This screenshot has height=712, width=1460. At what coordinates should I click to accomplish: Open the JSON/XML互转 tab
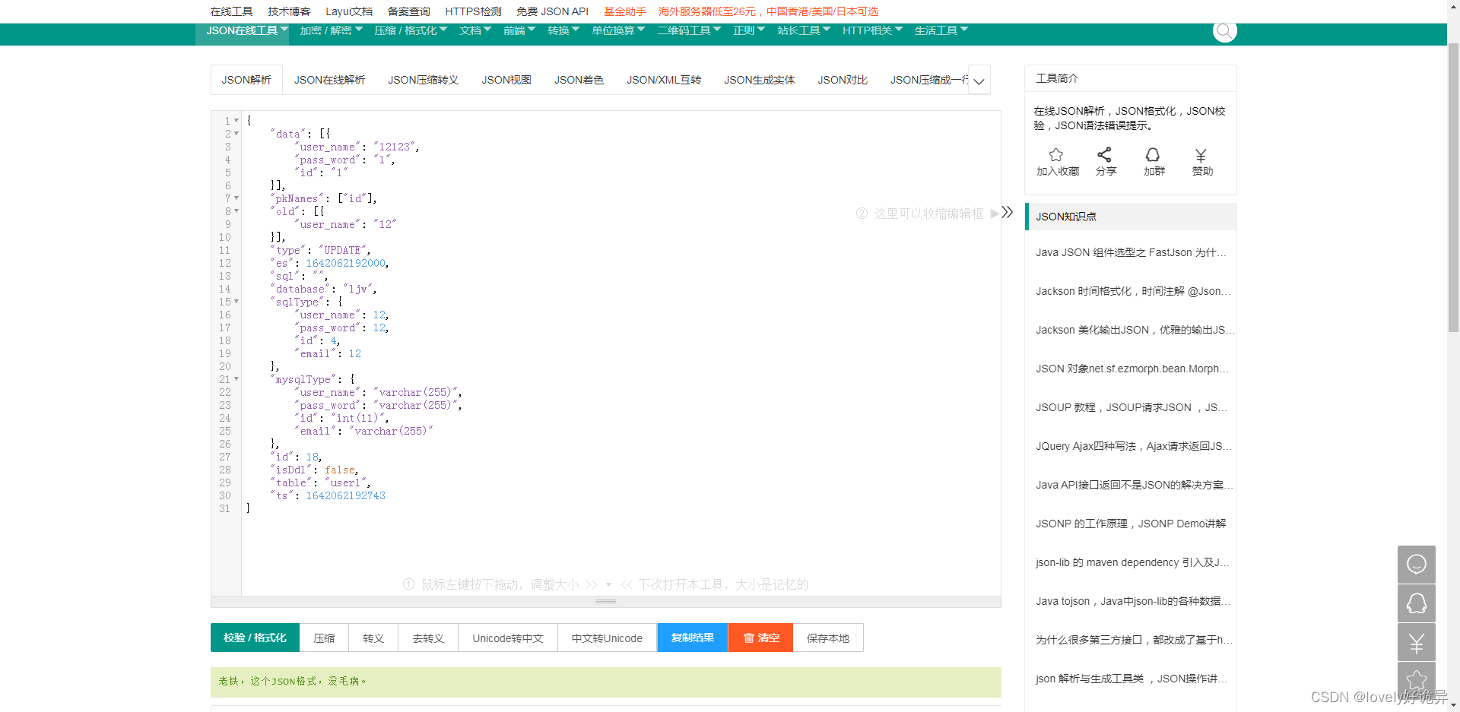tap(663, 80)
